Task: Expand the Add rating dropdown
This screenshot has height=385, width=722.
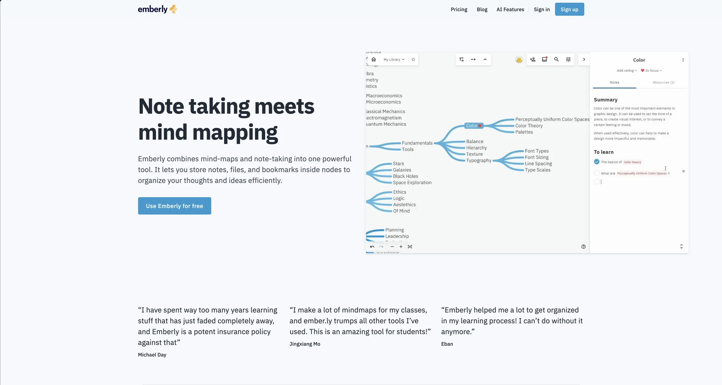Action: 626,71
